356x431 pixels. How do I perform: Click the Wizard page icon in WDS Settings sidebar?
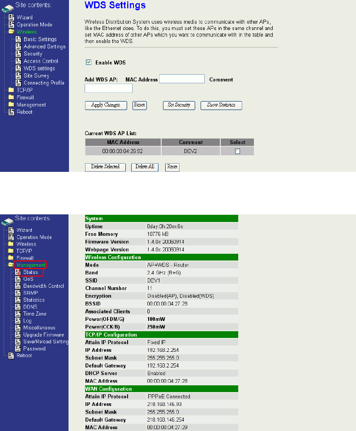(11, 17)
